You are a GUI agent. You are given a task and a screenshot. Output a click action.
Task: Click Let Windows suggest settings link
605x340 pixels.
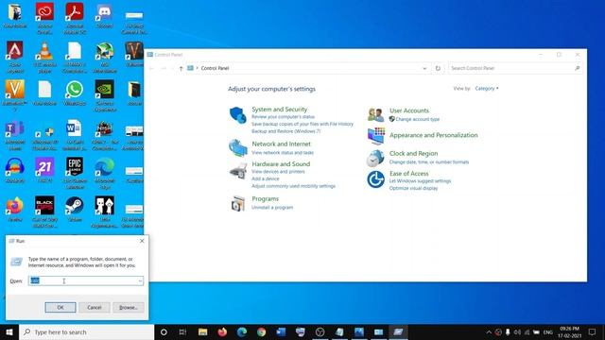pyautogui.click(x=420, y=180)
